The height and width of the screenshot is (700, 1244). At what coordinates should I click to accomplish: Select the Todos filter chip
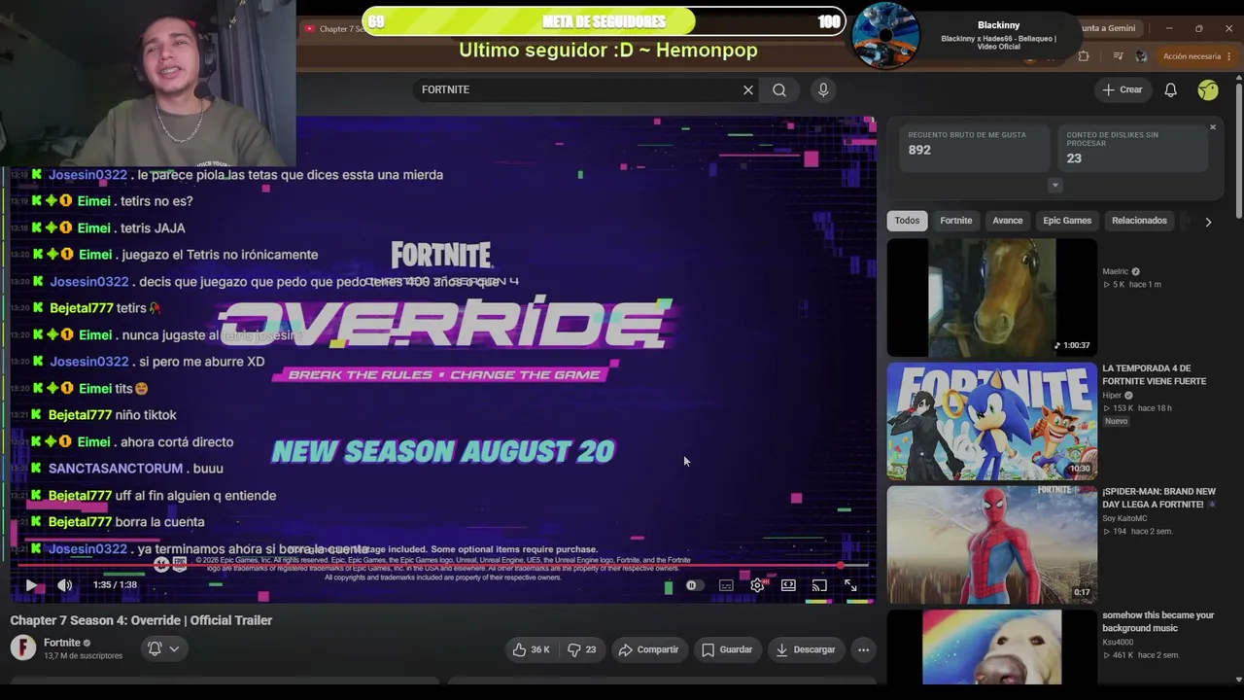click(x=907, y=221)
